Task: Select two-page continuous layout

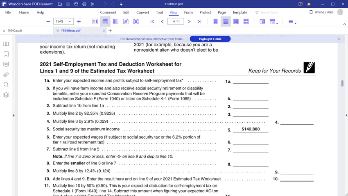Action: (x=246, y=22)
